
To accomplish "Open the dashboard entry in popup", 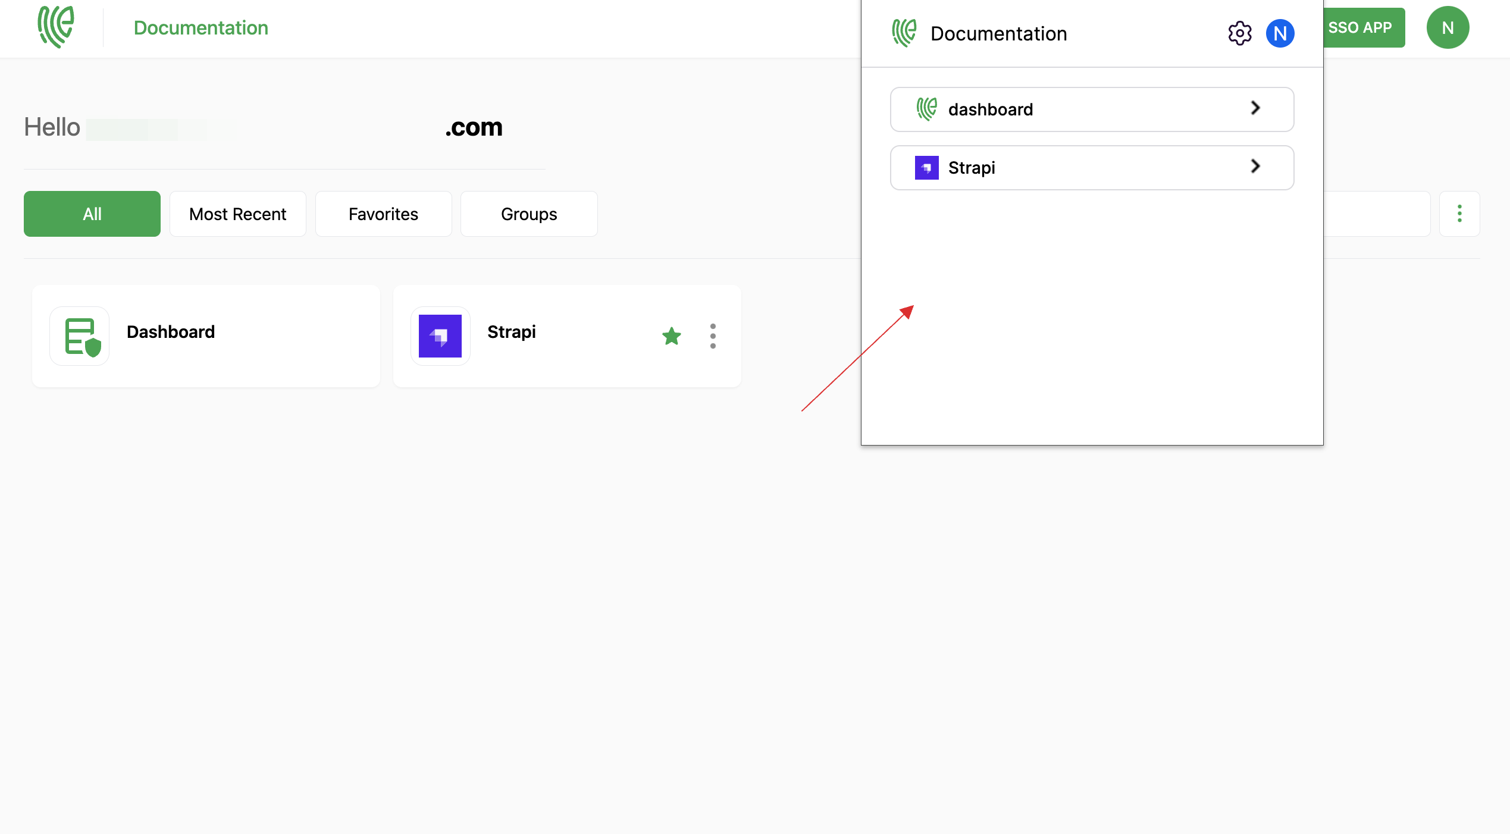I will (1092, 109).
